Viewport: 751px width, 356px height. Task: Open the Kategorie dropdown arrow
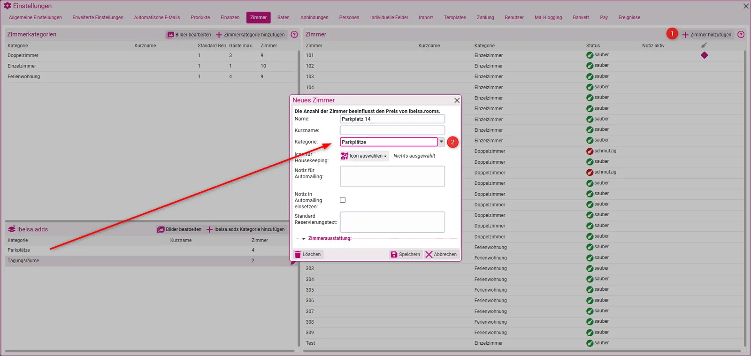[x=442, y=142]
